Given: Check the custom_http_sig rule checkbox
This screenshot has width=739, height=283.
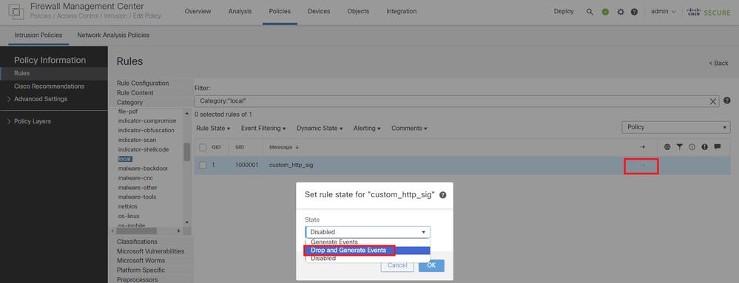Looking at the screenshot, I should (203, 166).
